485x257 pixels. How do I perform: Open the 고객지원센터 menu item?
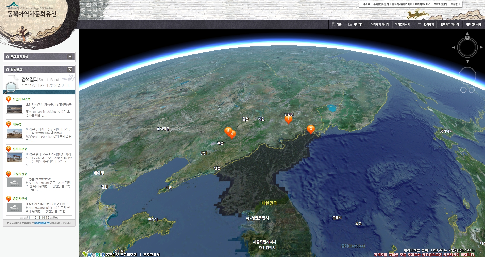click(440, 4)
